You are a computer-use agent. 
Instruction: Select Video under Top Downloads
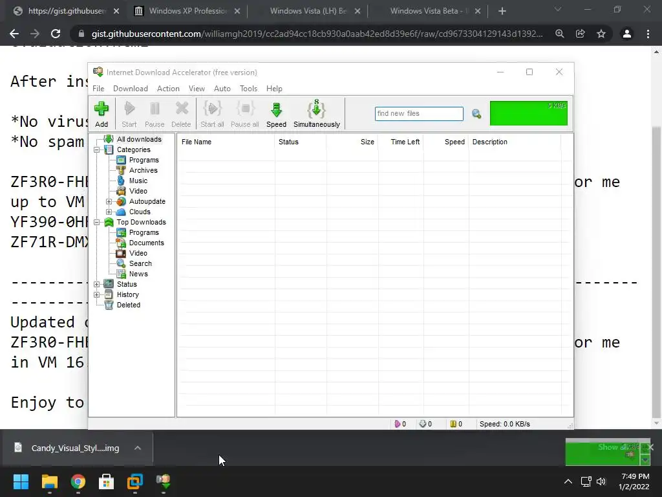point(138,253)
